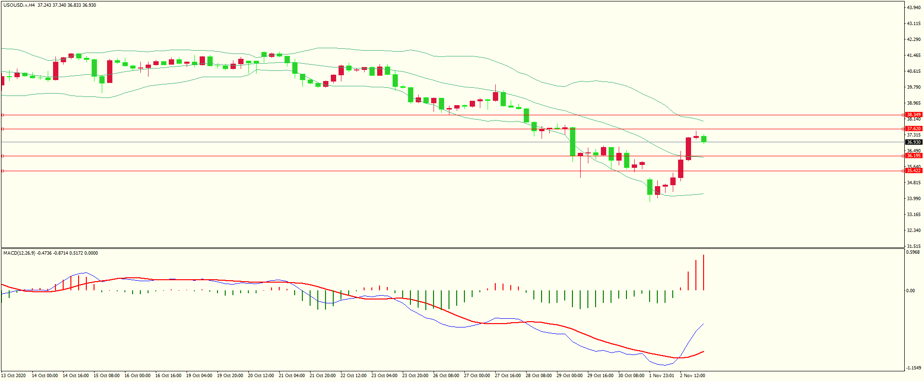Image resolution: width=924 pixels, height=381 pixels.
Task: Click the 0.5968 MACD scale value
Action: click(913, 252)
